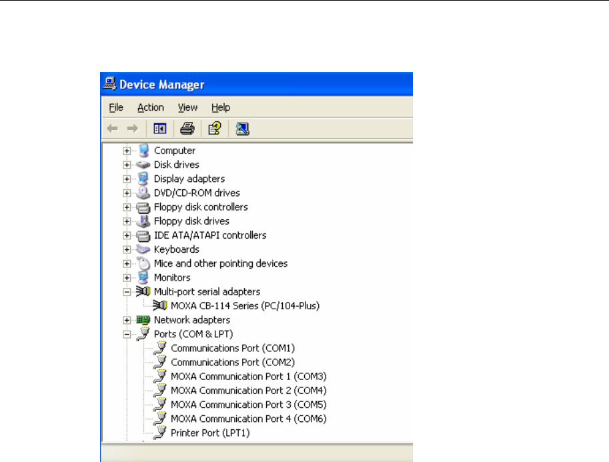Open the File menu
Viewport: 609px width, 462px height.
(x=116, y=107)
